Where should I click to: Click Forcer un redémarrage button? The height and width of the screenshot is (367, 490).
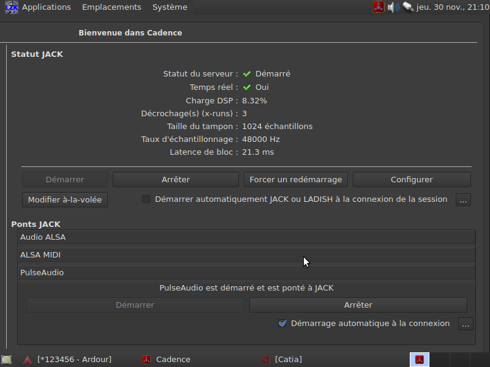pos(296,180)
